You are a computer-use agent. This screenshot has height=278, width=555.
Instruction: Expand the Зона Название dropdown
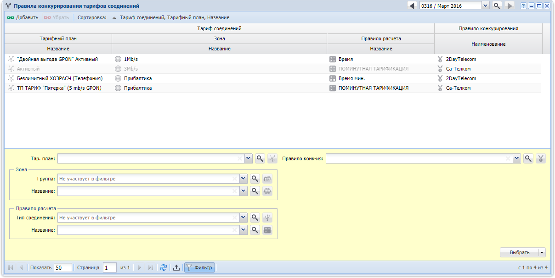click(x=244, y=191)
